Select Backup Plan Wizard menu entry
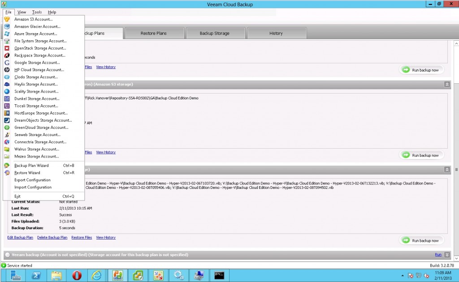 [44, 166]
